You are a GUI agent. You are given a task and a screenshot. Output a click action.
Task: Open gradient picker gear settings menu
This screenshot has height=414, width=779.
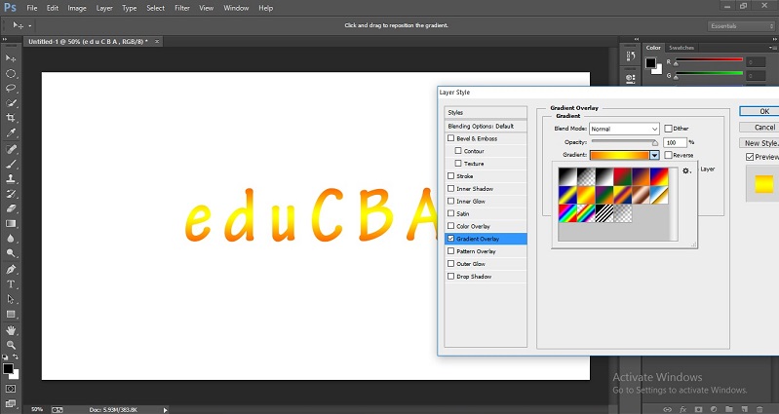[686, 170]
